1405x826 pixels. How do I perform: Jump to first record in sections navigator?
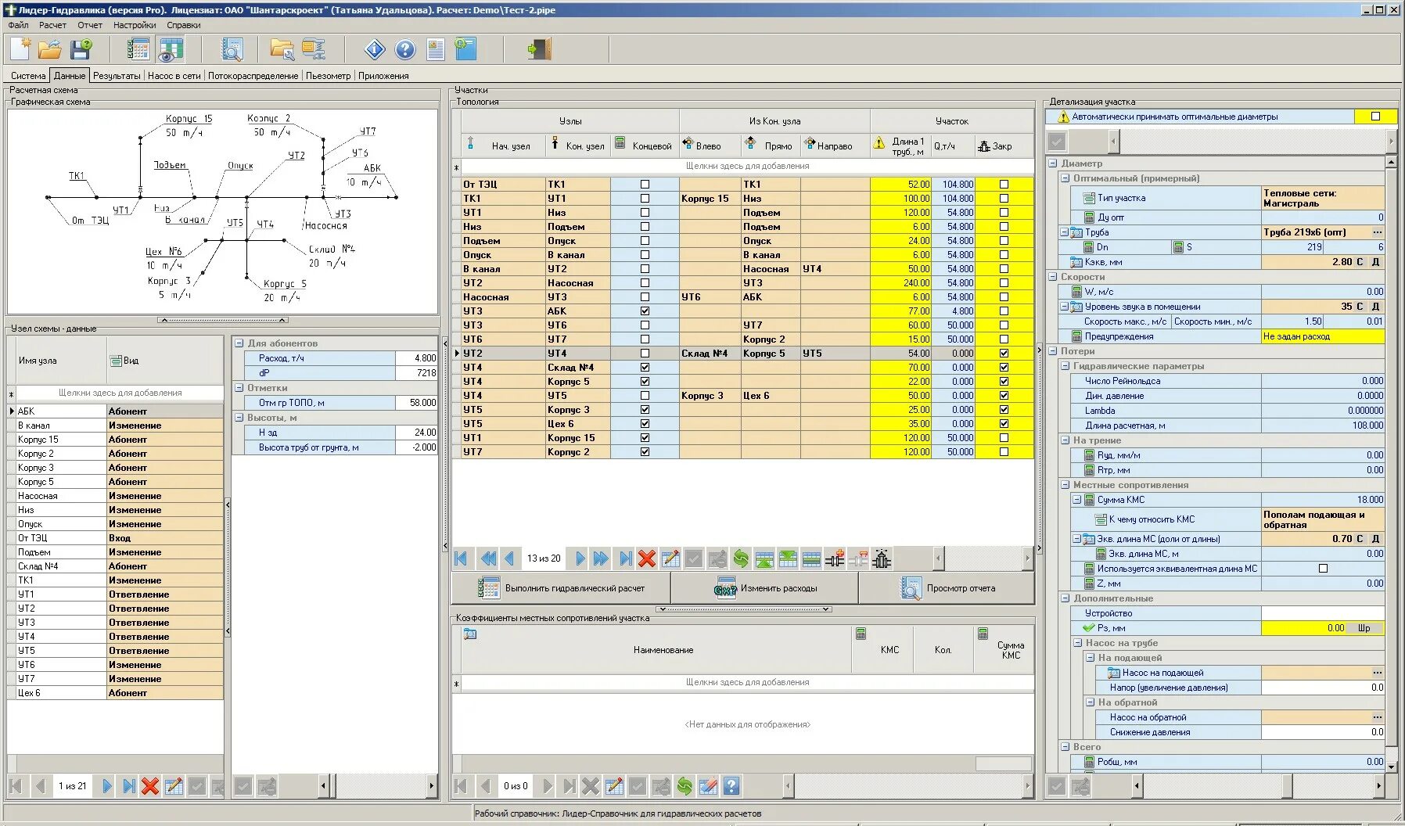tap(461, 558)
